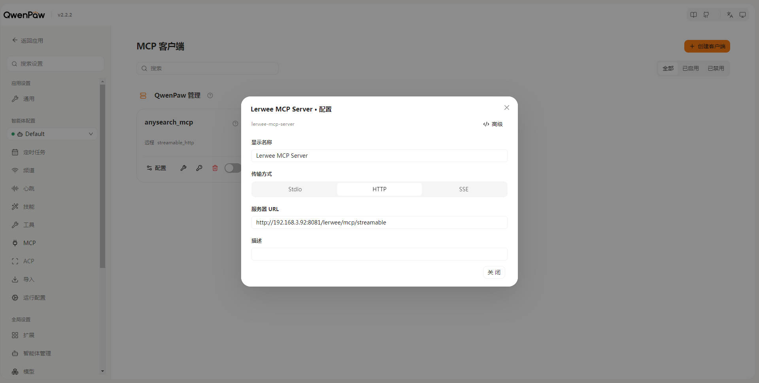
Task: Filter clients by 已禁用 disabled
Action: pyautogui.click(x=716, y=68)
